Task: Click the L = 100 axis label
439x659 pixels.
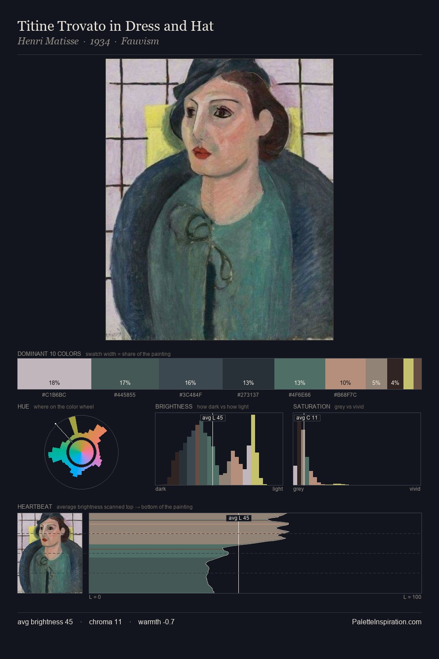Action: pos(412,597)
